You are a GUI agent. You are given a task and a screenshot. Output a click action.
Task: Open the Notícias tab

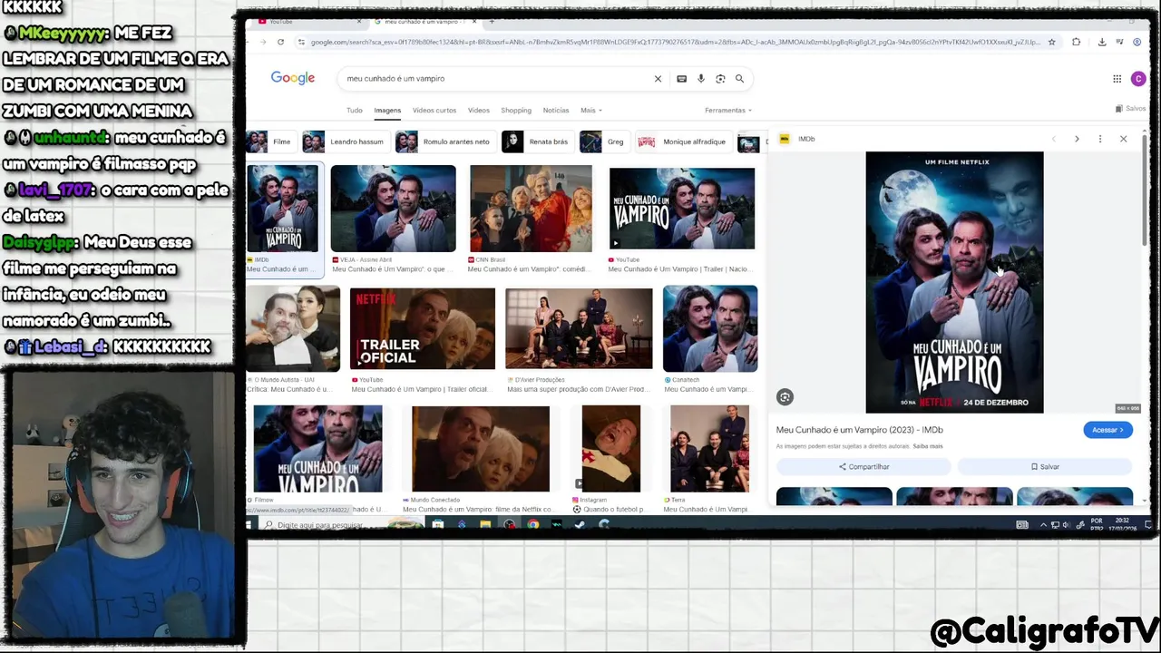(x=556, y=111)
